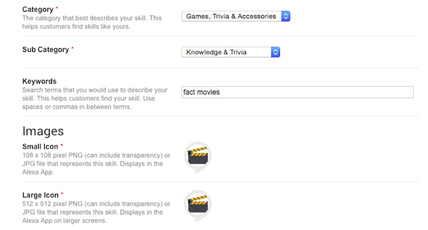Open the Knowledge & Trivia dropdown
Screen dimensions: 428x230
point(231,52)
